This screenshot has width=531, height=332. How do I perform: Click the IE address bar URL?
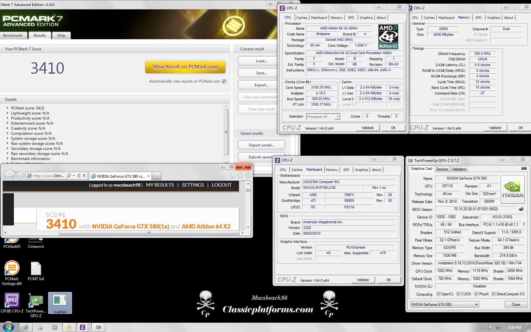coord(49,175)
